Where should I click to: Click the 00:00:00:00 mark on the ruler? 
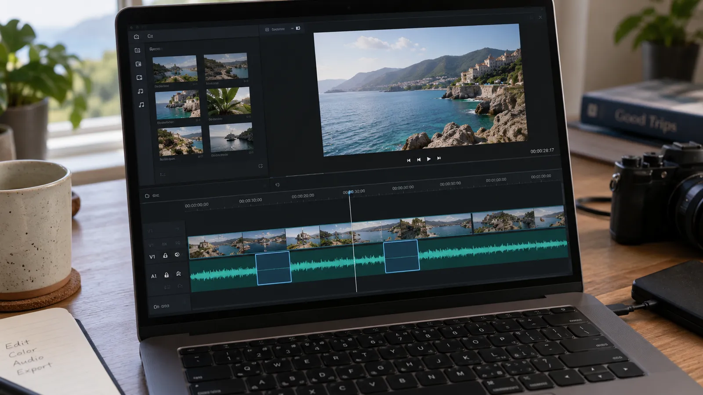(x=196, y=205)
